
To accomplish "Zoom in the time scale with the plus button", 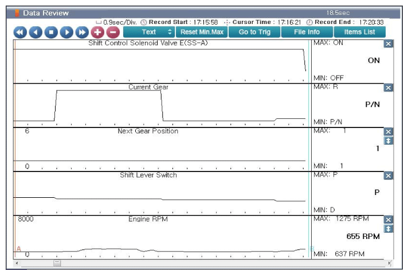I will click(97, 33).
